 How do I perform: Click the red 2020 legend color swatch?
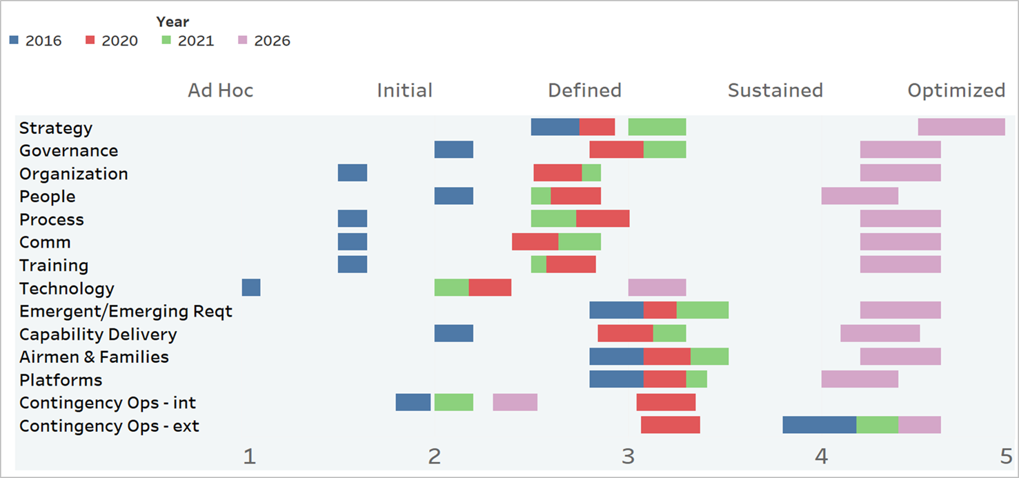[90, 41]
